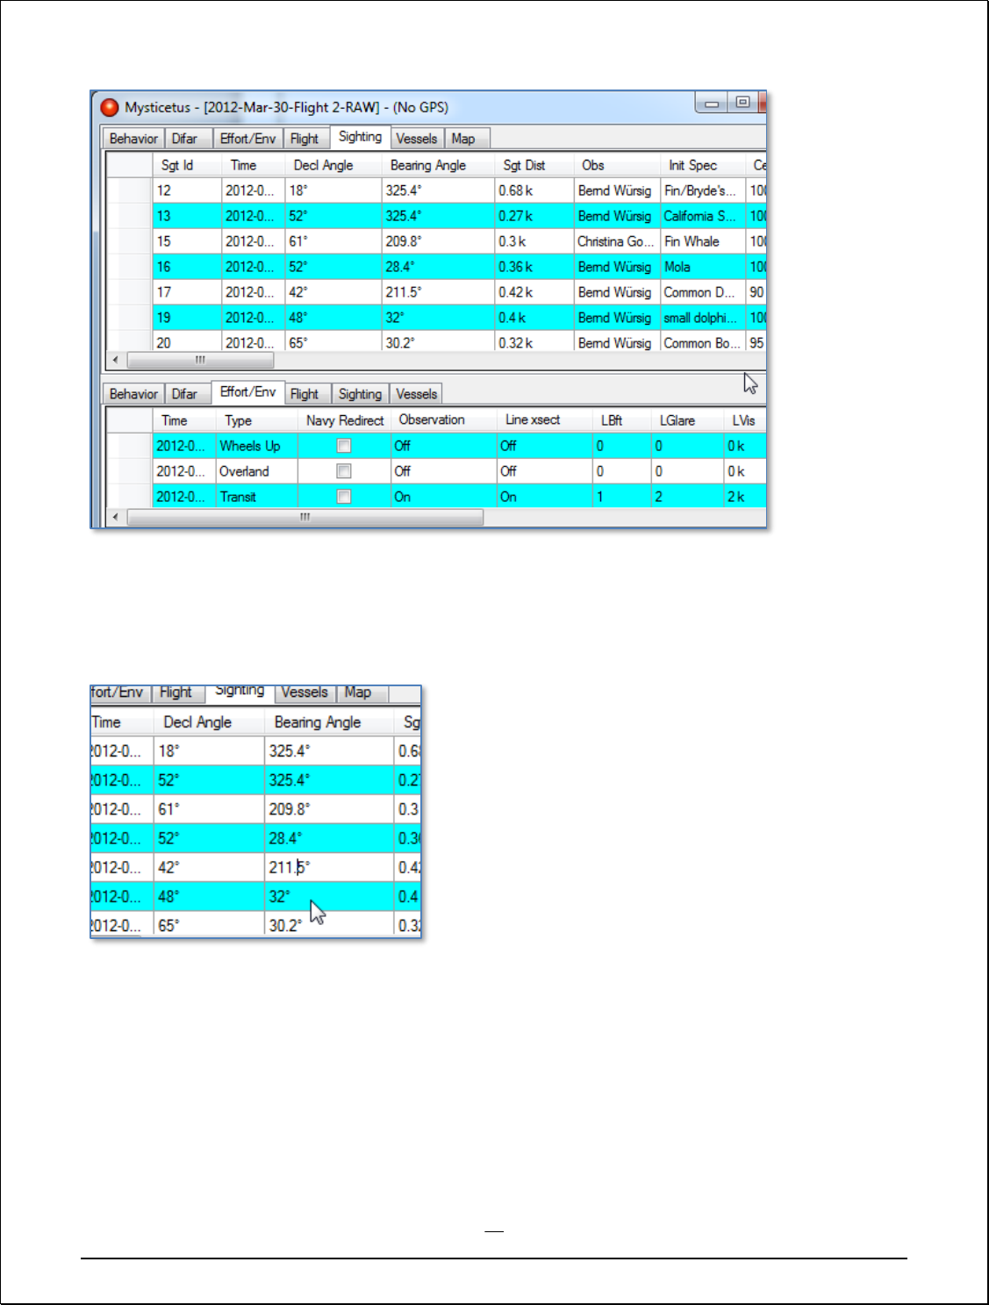Select Sighting tab in upper pane
Viewport: 989px width, 1305px height.
coord(360,137)
